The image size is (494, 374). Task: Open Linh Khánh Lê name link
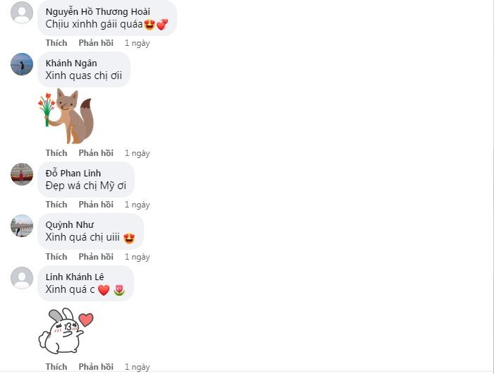pos(75,277)
